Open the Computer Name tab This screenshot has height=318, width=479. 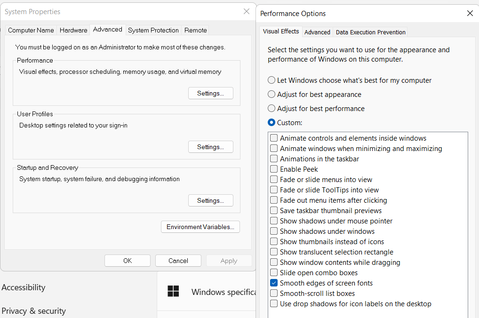31,30
